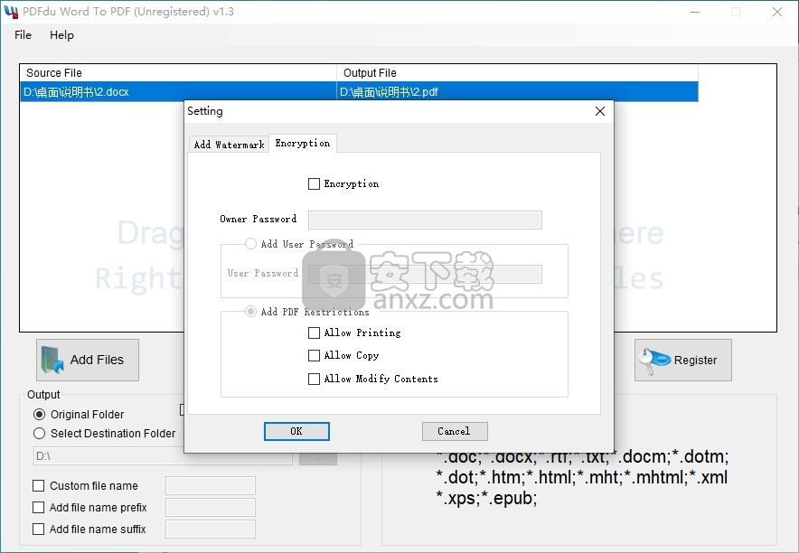Enable Add file name suffix checkbox
Screen dimensions: 799x553
pyautogui.click(x=38, y=530)
